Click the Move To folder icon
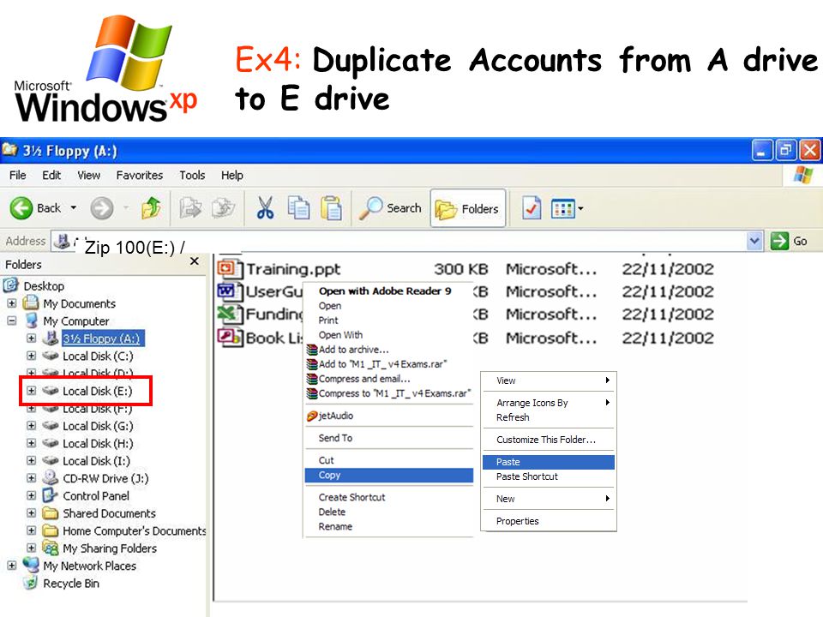Screen dimensions: 823x617 pos(190,208)
